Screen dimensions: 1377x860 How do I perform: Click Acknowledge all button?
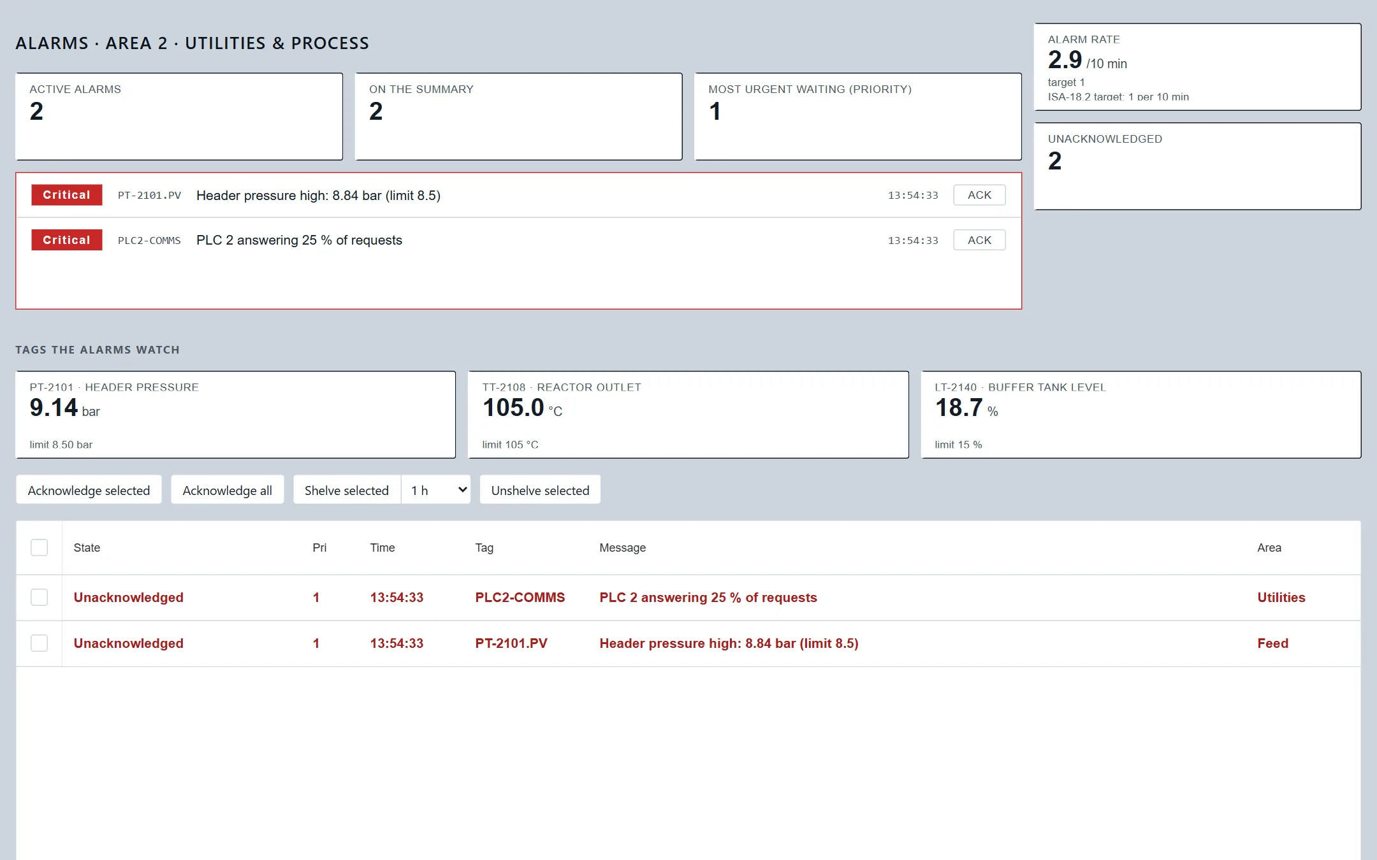pyautogui.click(x=227, y=490)
